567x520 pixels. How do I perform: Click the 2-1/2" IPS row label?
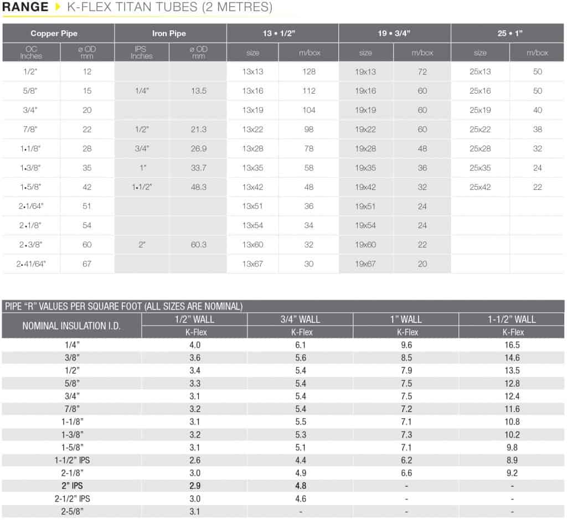pos(71,498)
